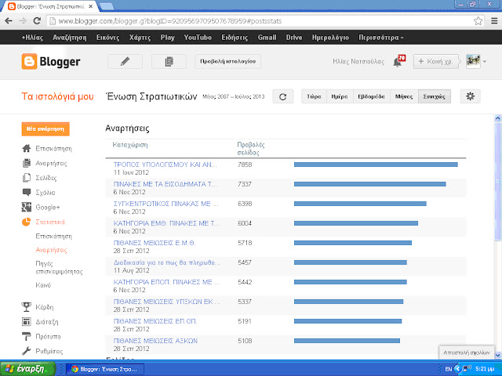Click the Στατιστικά pie chart icon
This screenshot has width=502, height=376.
point(26,222)
